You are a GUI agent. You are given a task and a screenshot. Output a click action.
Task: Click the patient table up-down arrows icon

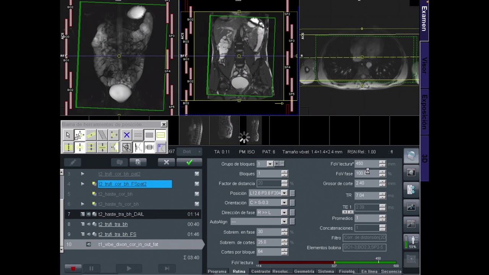pos(411,189)
